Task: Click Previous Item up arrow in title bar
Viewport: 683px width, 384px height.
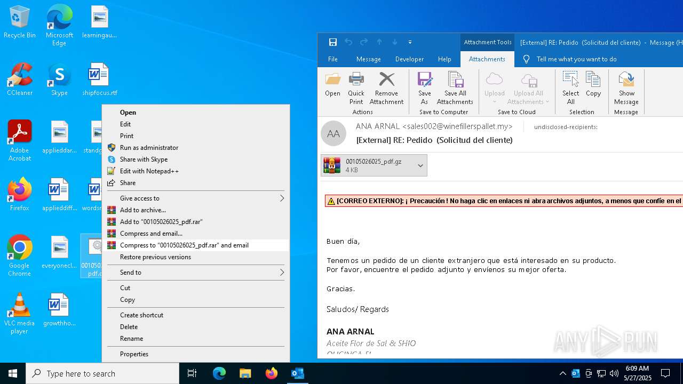Action: (x=379, y=42)
